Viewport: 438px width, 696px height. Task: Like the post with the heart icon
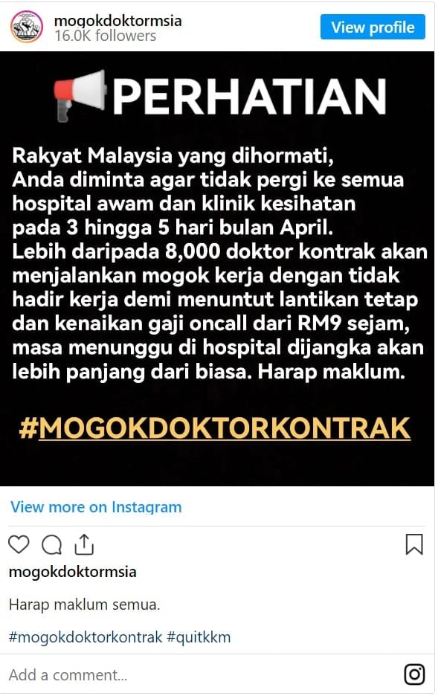(x=19, y=544)
